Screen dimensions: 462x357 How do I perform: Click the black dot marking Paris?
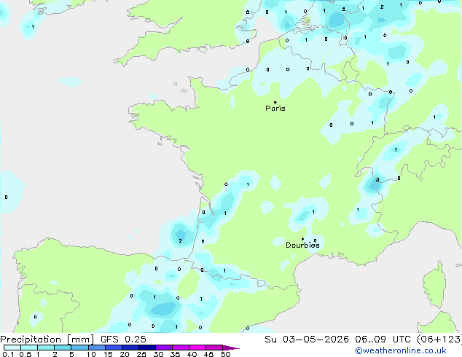[x=275, y=102]
